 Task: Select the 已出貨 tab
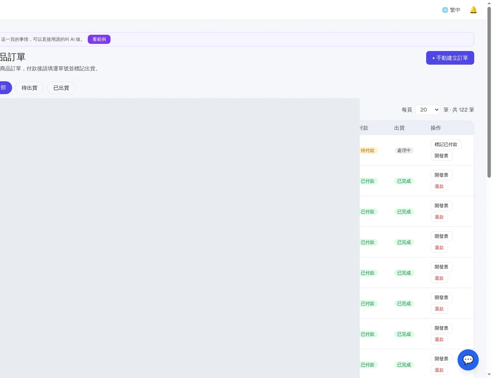(61, 88)
